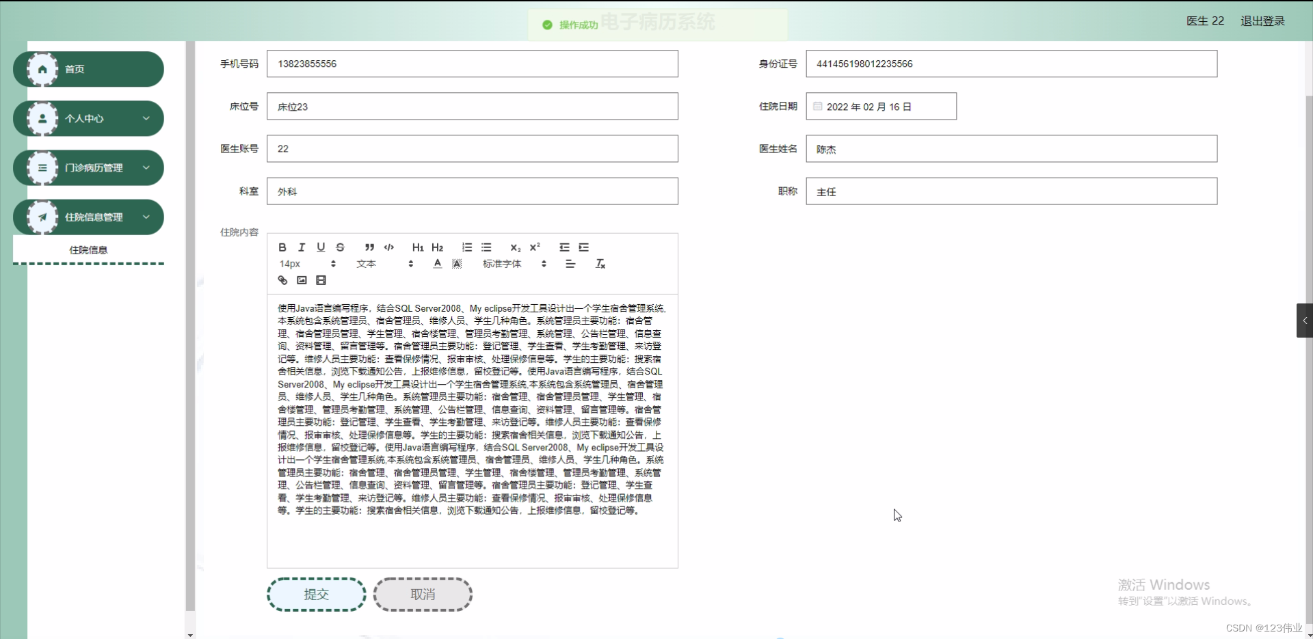Focus the 床位号 input field
The width and height of the screenshot is (1313, 639).
click(473, 107)
